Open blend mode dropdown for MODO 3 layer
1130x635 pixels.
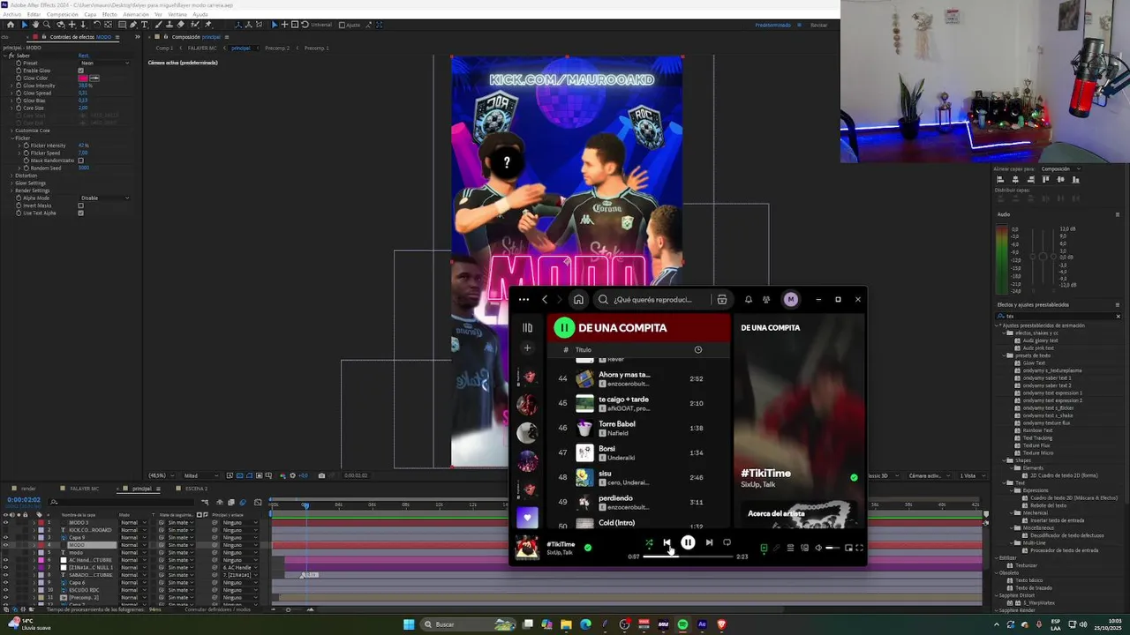point(133,522)
